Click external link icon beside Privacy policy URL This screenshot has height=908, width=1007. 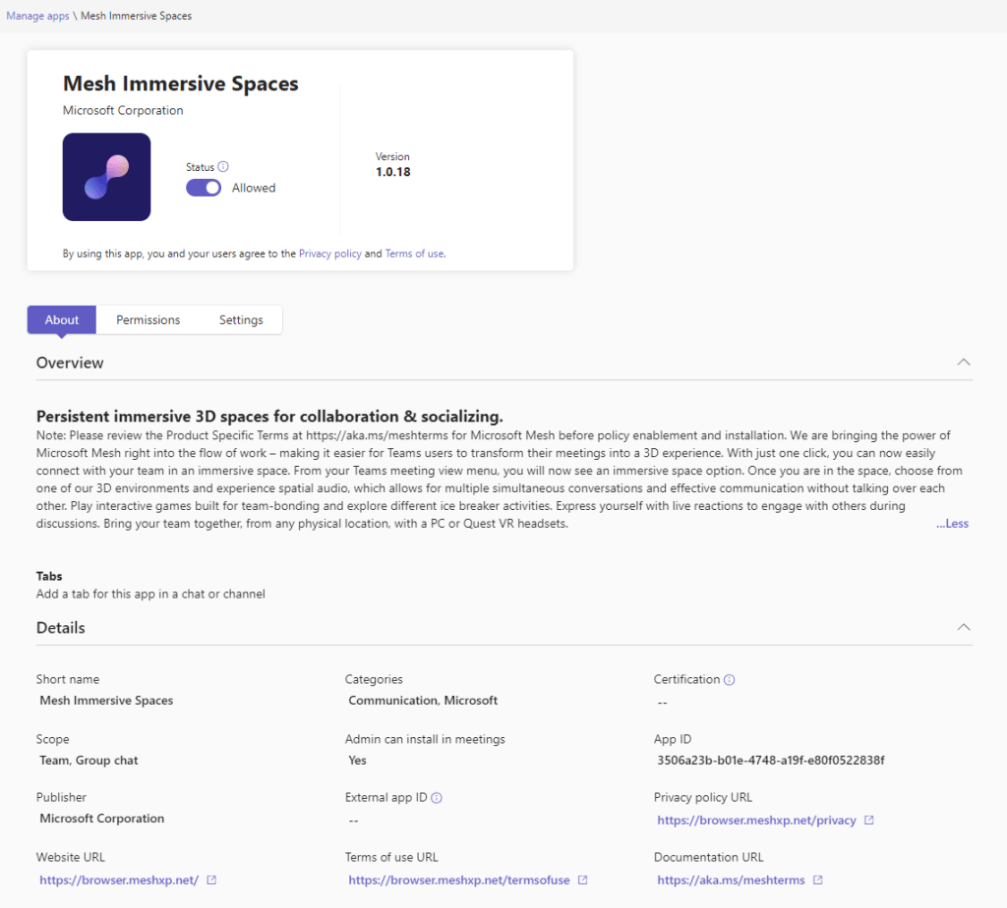click(868, 821)
